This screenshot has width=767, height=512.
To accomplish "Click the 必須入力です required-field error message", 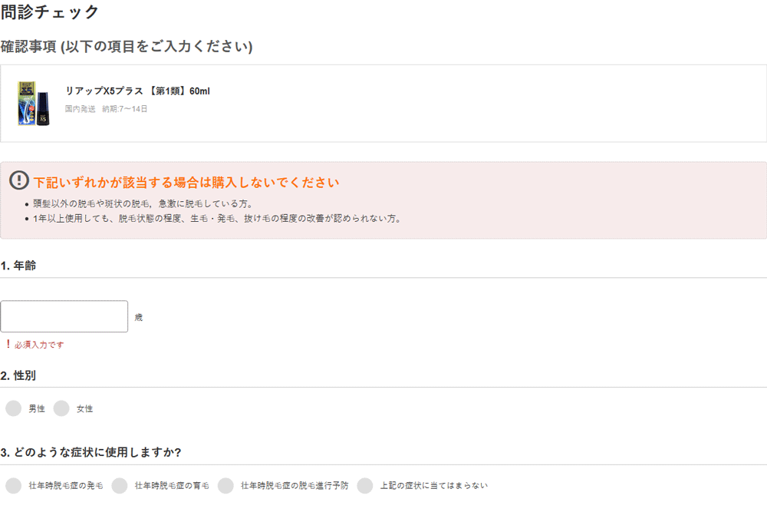I will [x=35, y=345].
